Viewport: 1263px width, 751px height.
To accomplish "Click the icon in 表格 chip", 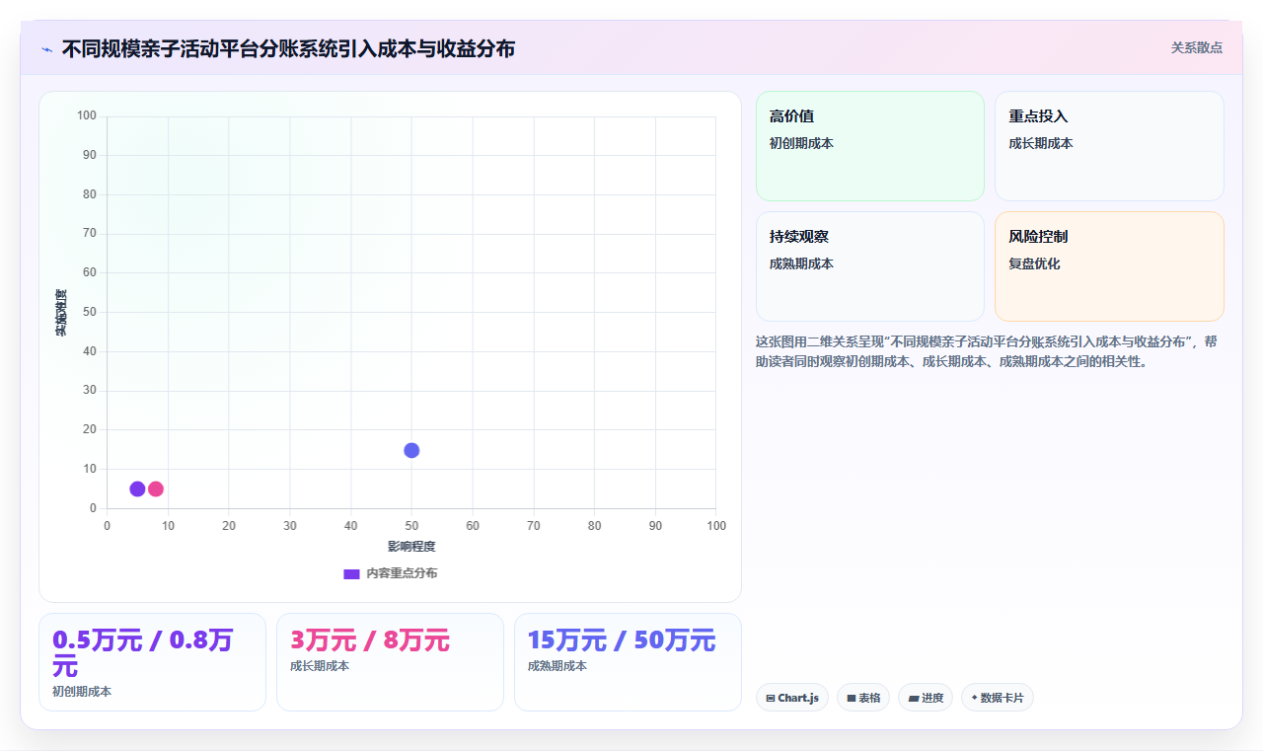I will point(852,698).
